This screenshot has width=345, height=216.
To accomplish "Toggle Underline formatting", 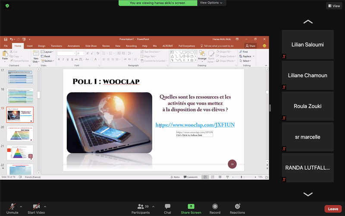I will pos(68,59).
